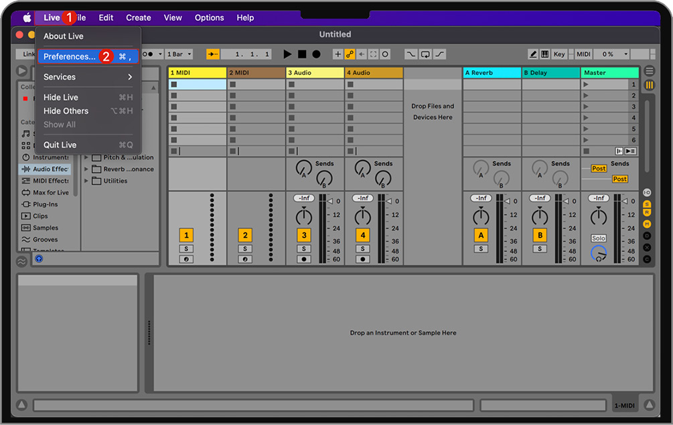Solo the A Reverb return track

(480, 249)
